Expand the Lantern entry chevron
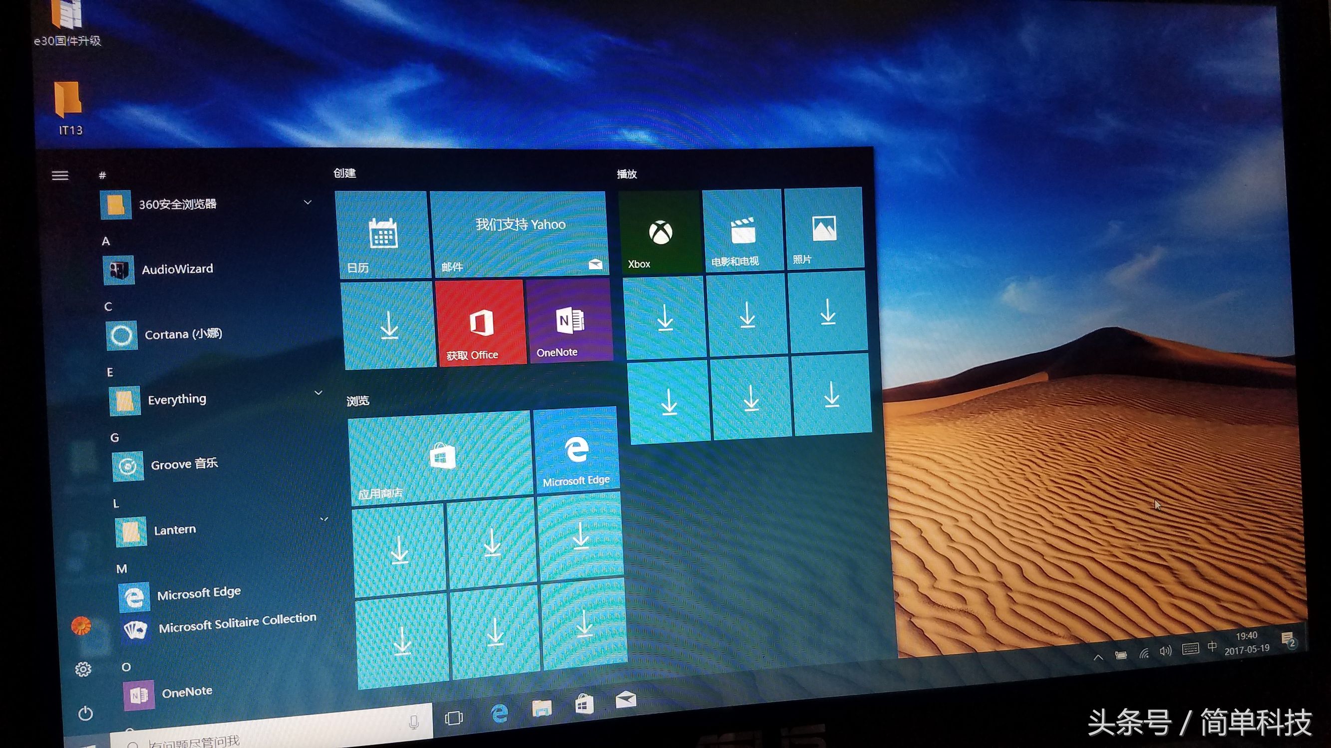The width and height of the screenshot is (1331, 748). (325, 519)
